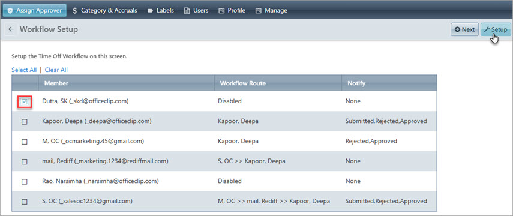Click the Select All link
The image size is (513, 216).
pyautogui.click(x=24, y=70)
